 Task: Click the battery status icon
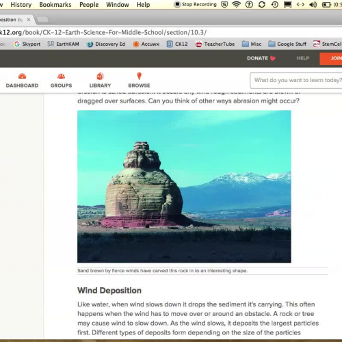(326, 5)
